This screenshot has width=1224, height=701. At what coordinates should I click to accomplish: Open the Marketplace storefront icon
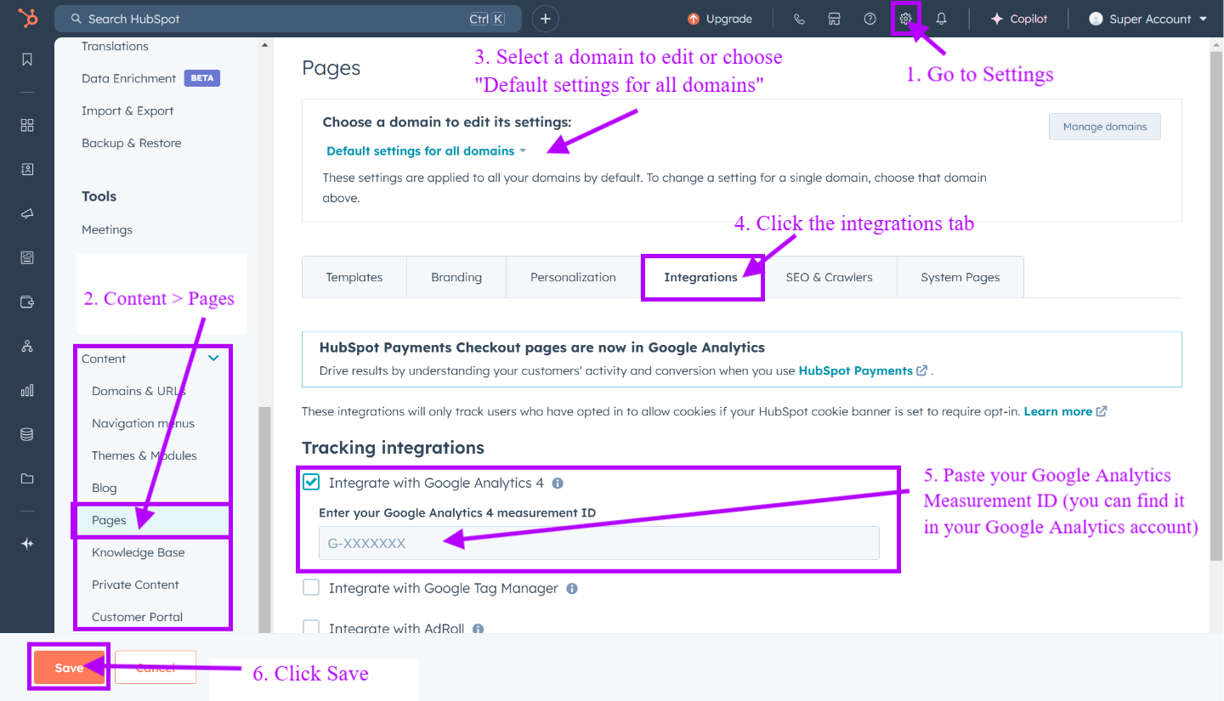[x=835, y=19]
